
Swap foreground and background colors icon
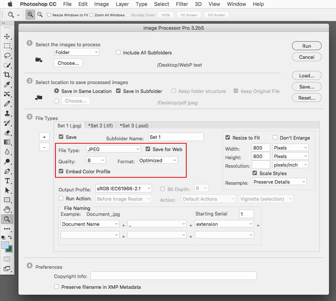(x=10, y=237)
